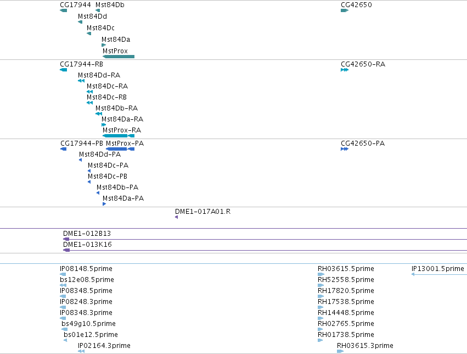
Task: Select EST IP08248.3prime
Action: coord(86,302)
